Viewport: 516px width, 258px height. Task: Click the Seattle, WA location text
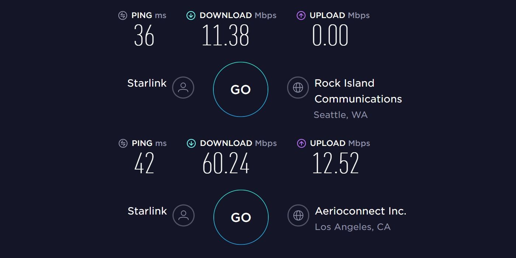(x=341, y=115)
